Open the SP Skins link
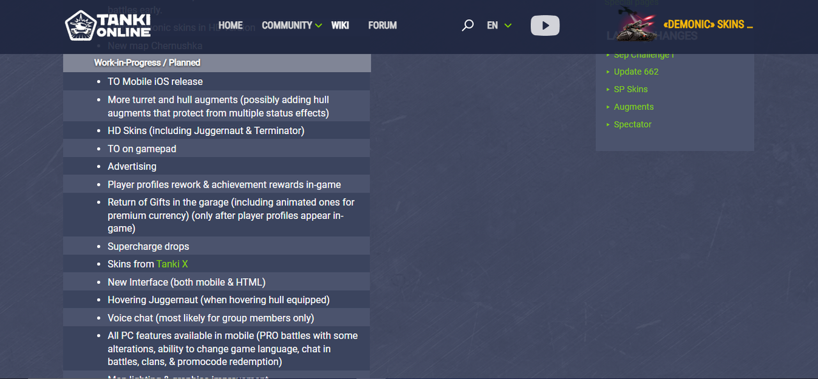The image size is (818, 379). (631, 89)
